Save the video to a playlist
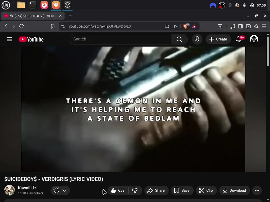 point(182,190)
